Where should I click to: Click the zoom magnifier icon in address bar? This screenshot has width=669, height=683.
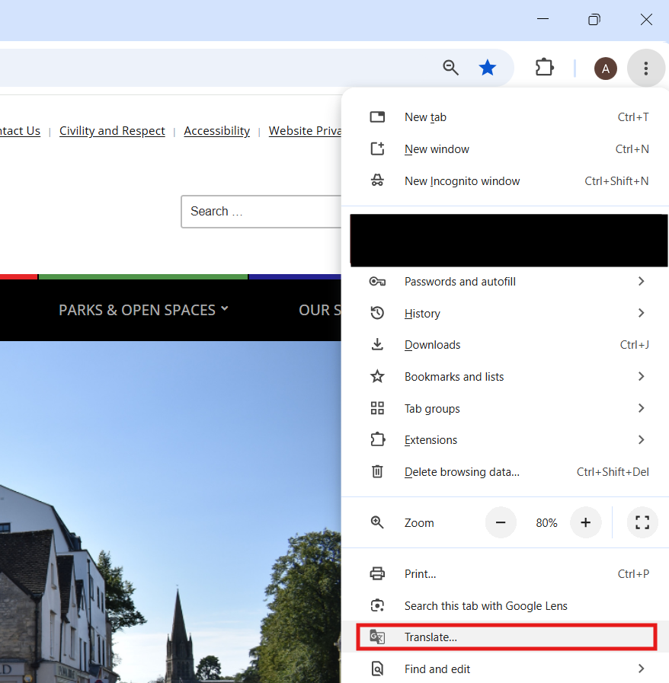(x=450, y=68)
